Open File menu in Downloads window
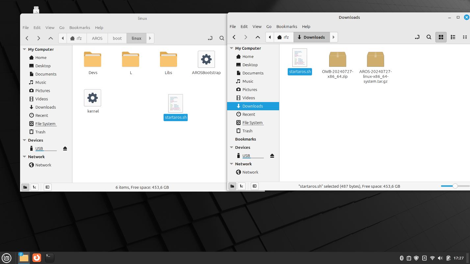This screenshot has height=264, width=470. [233, 27]
